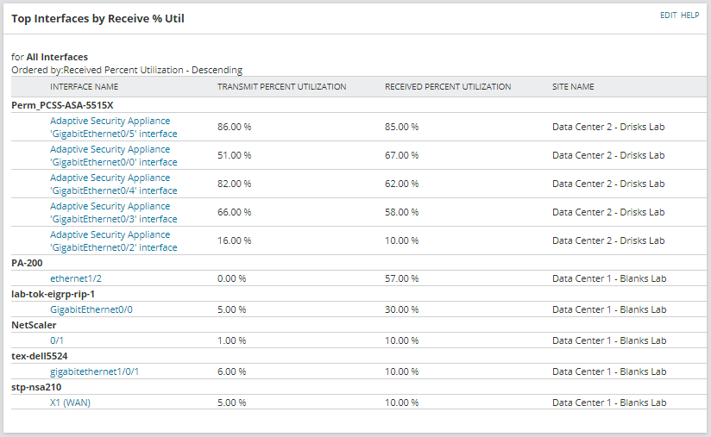Open the HELP link
Image resolution: width=711 pixels, height=437 pixels.
coord(689,16)
